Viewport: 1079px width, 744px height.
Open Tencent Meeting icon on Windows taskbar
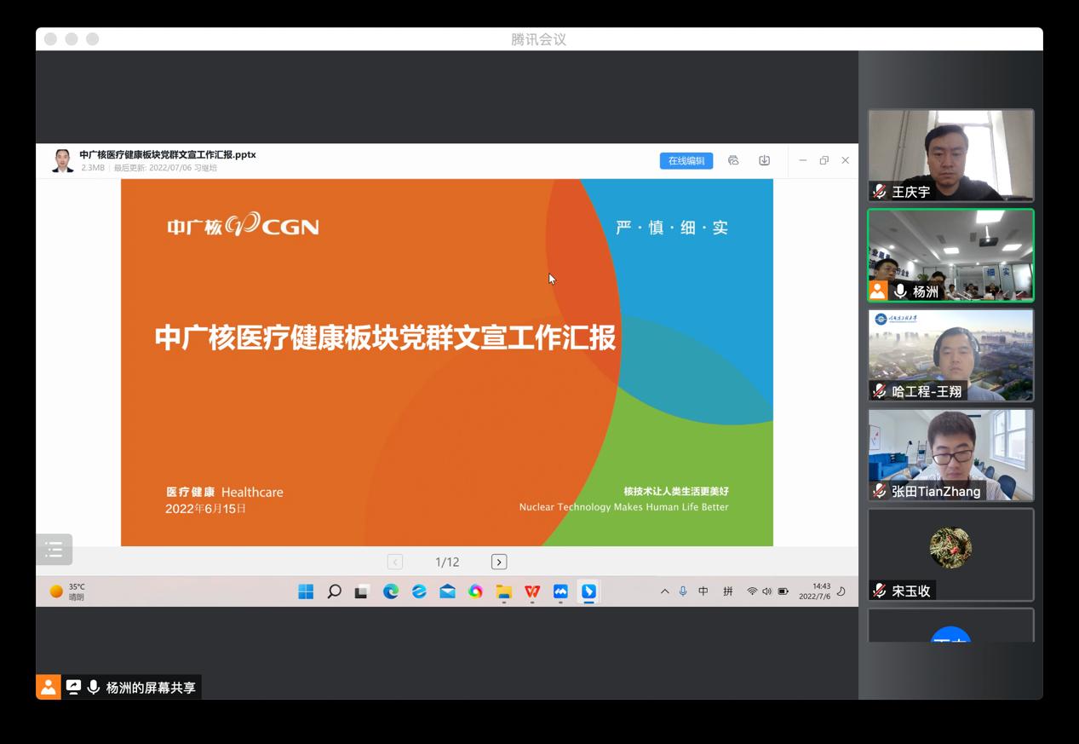coord(560,591)
